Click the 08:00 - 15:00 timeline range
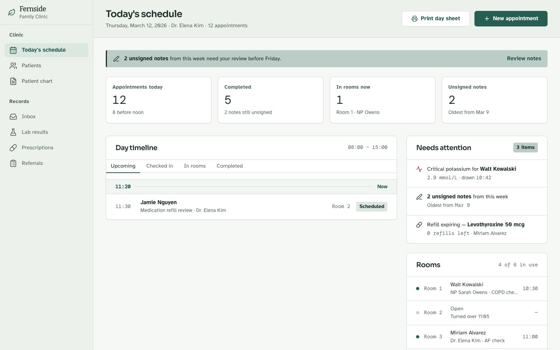This screenshot has width=560, height=350. [367, 147]
